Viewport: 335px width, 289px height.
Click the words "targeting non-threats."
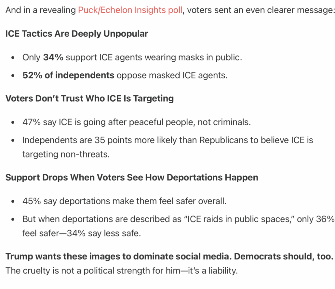pyautogui.click(x=66, y=154)
